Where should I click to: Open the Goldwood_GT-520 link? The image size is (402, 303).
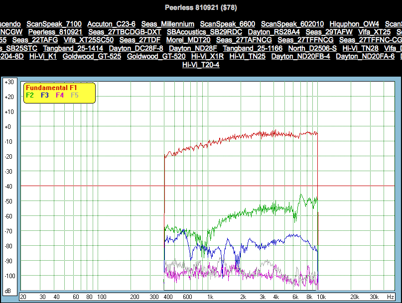point(156,56)
